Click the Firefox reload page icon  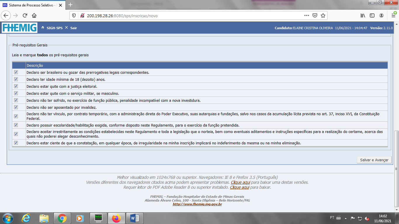point(25,15)
